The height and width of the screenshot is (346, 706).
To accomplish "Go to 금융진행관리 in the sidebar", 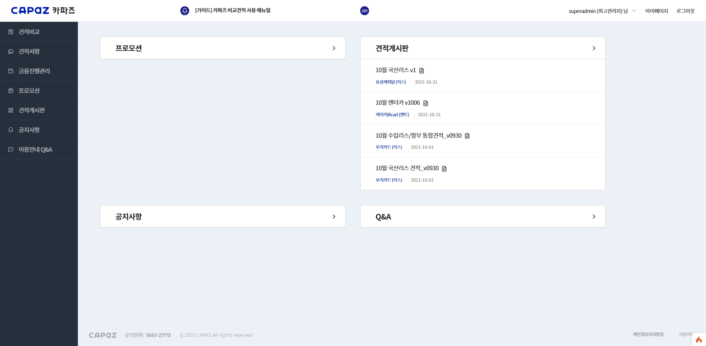I will [x=39, y=71].
